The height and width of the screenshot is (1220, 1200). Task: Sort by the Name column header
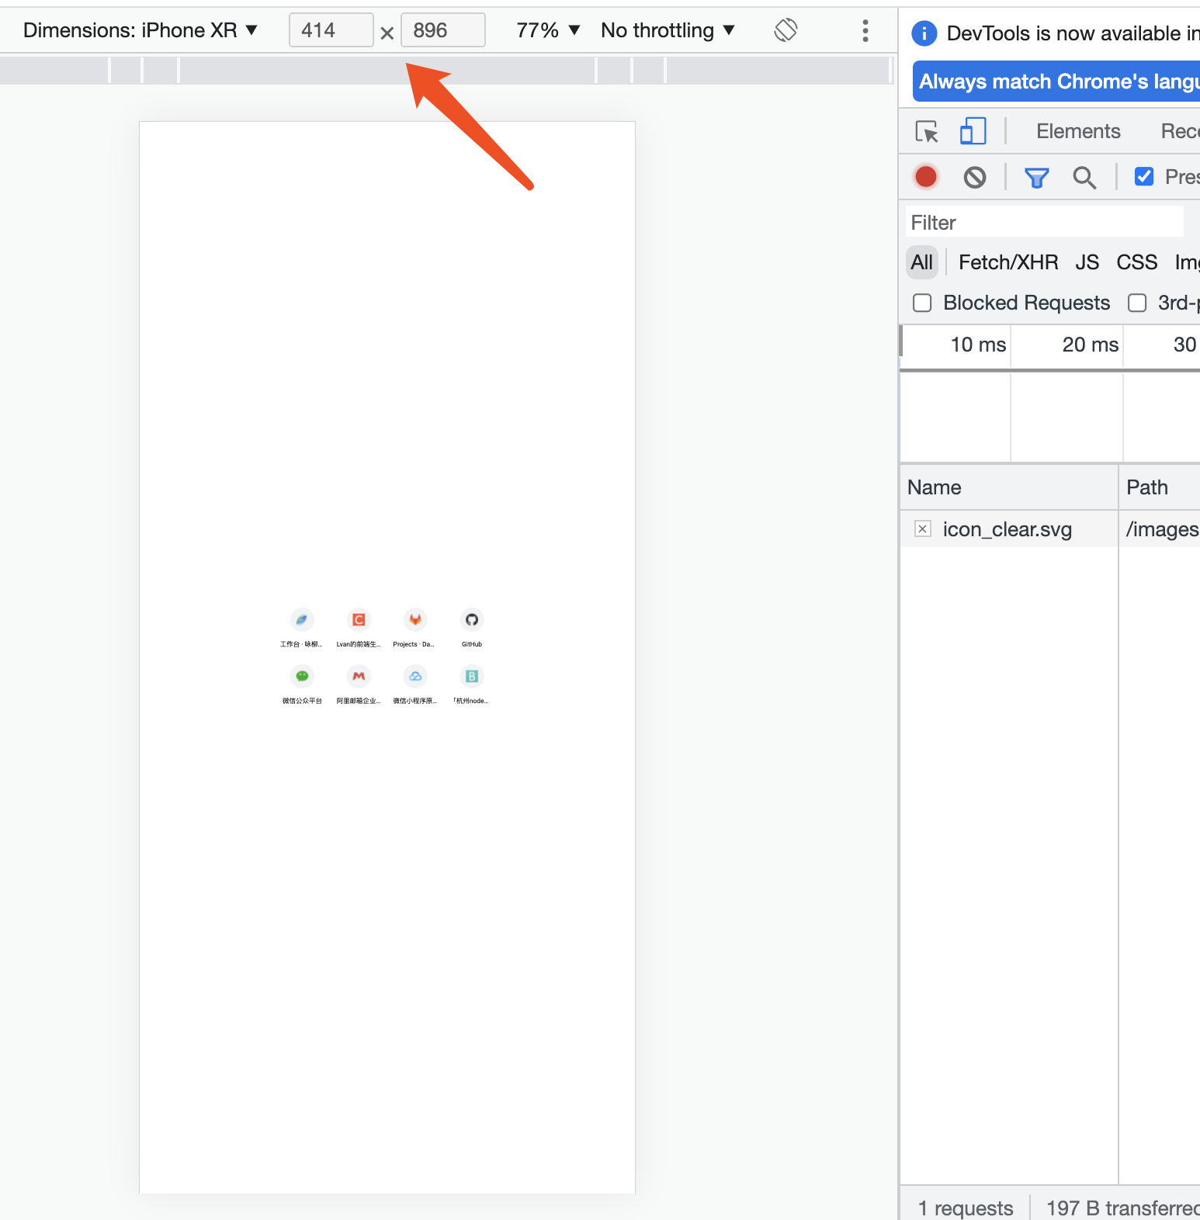pyautogui.click(x=1008, y=487)
